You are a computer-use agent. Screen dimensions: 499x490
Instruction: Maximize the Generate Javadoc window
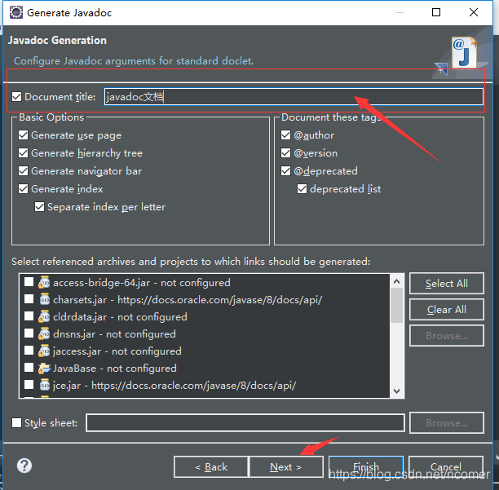point(436,12)
